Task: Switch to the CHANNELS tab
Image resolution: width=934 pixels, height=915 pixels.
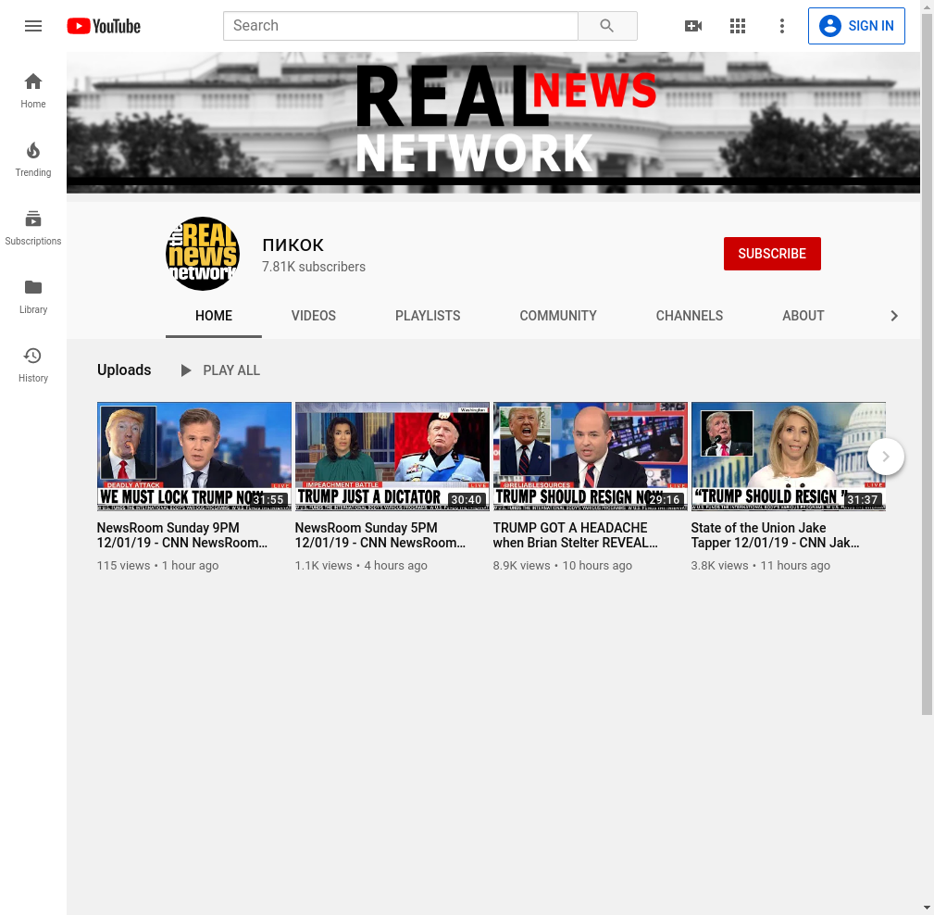Action: pos(690,316)
